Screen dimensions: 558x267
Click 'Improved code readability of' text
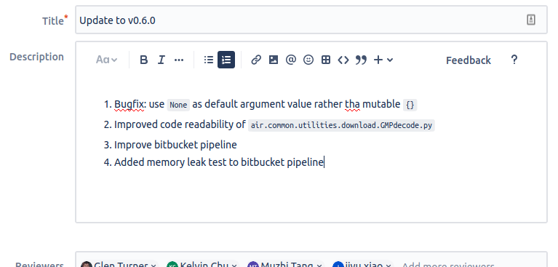(180, 124)
